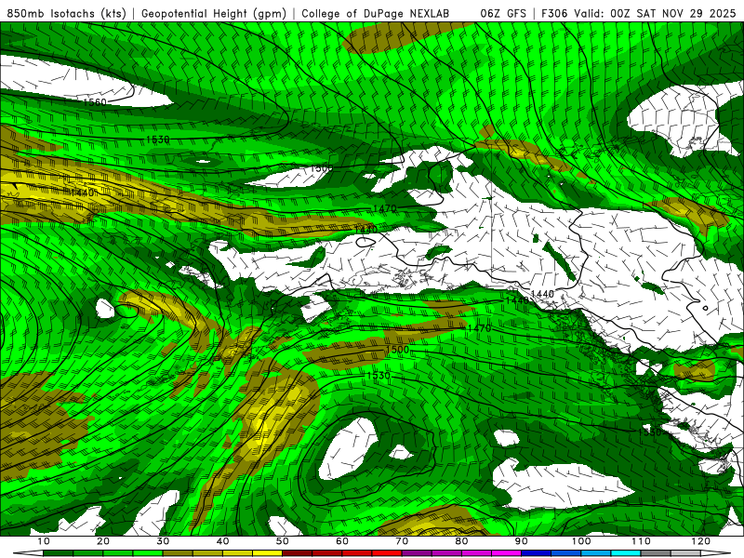This screenshot has width=744, height=558.
Task: Click the 'Geopotential Height (gpm)' header text
Action: point(214,13)
